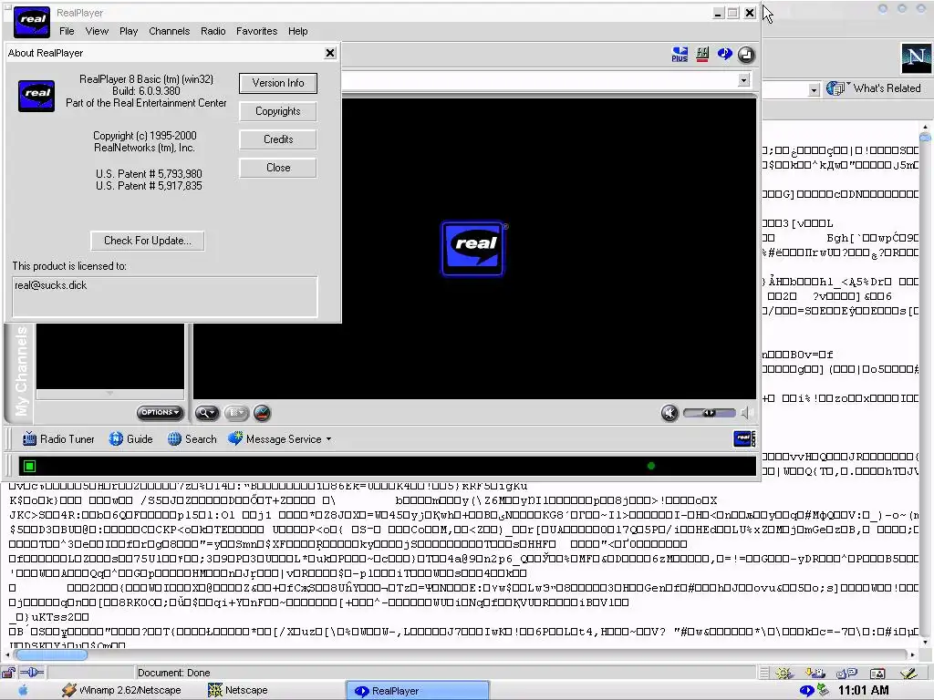Click the What's Related icon in Netscape
The height and width of the screenshot is (700, 934).
coord(836,88)
